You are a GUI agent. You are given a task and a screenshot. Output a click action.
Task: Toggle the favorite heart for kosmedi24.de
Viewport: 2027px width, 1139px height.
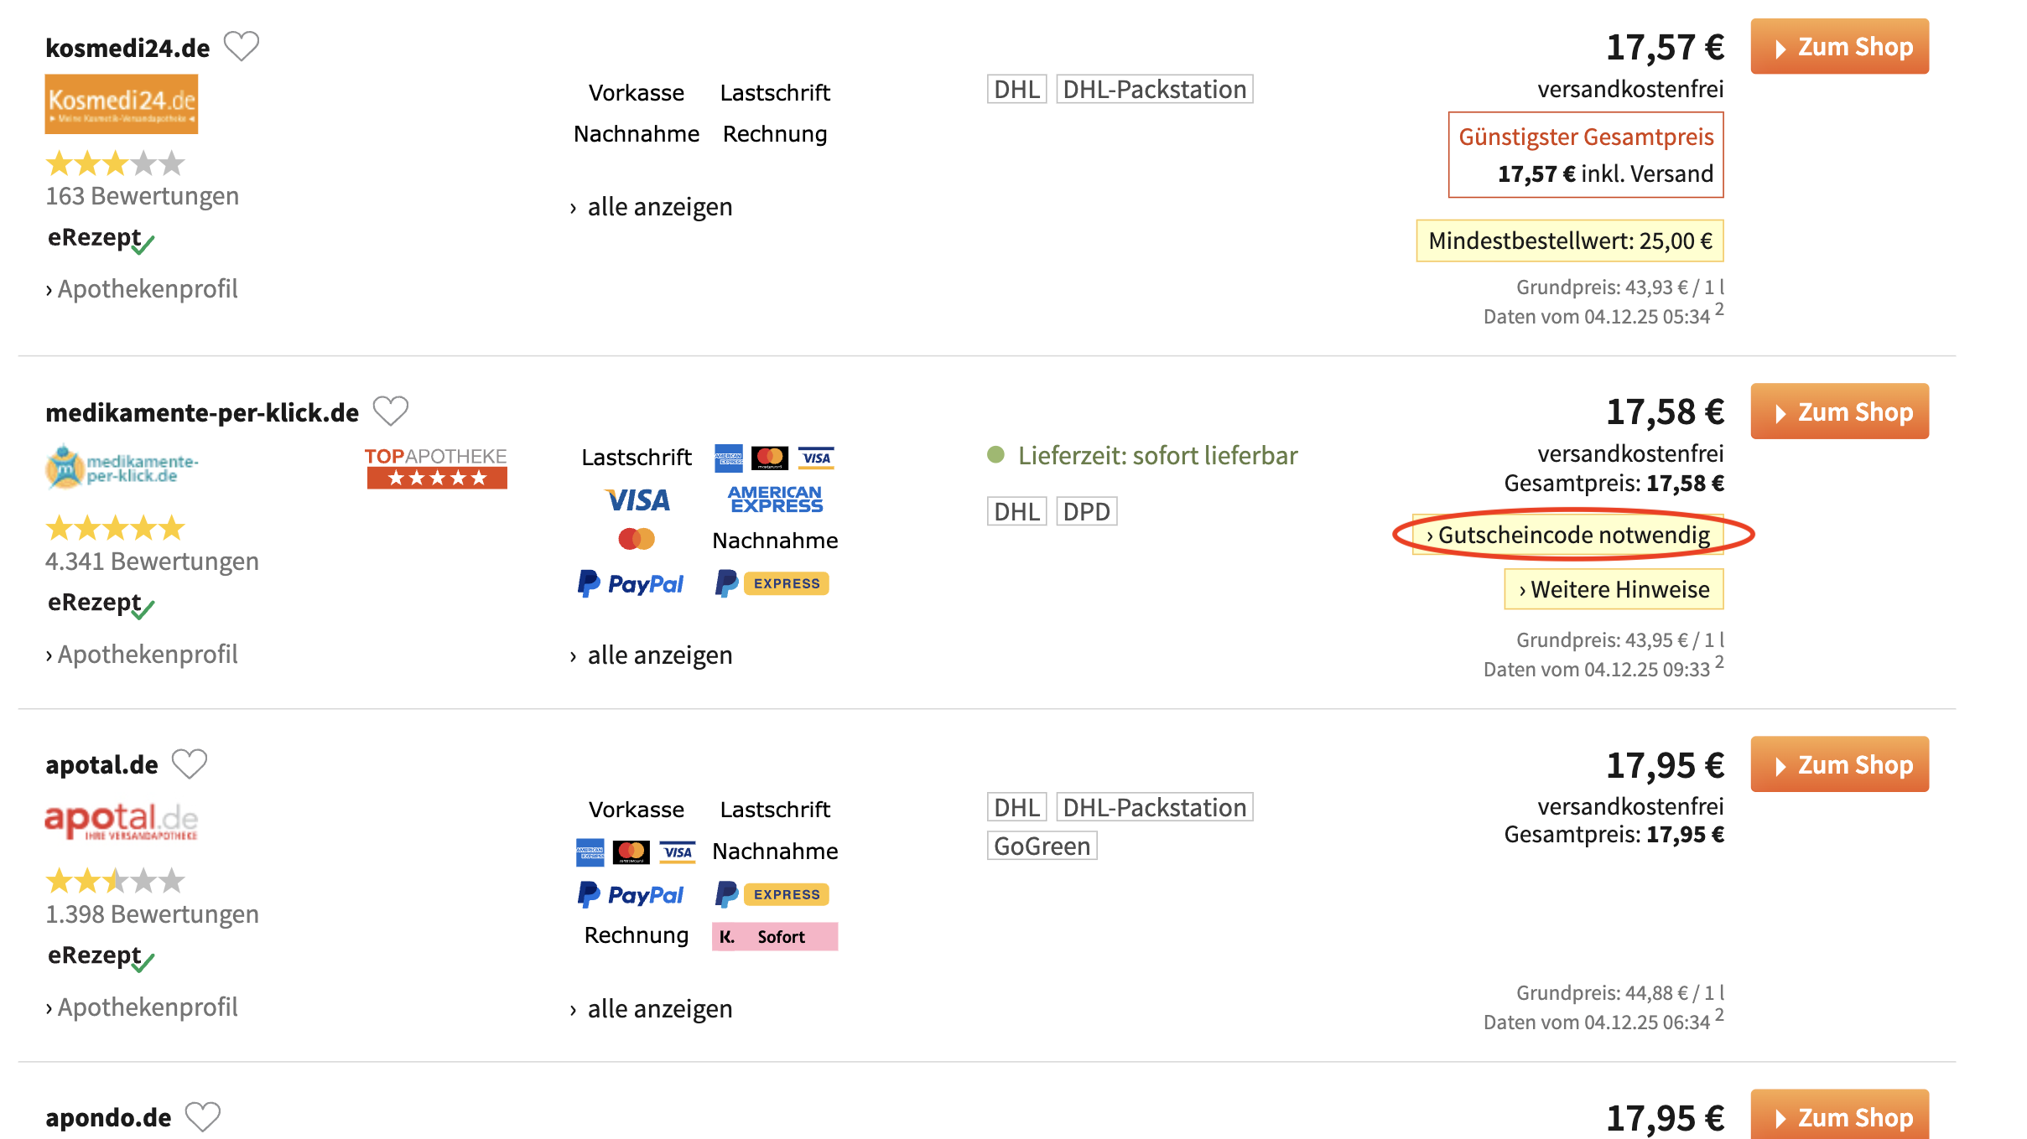[243, 46]
